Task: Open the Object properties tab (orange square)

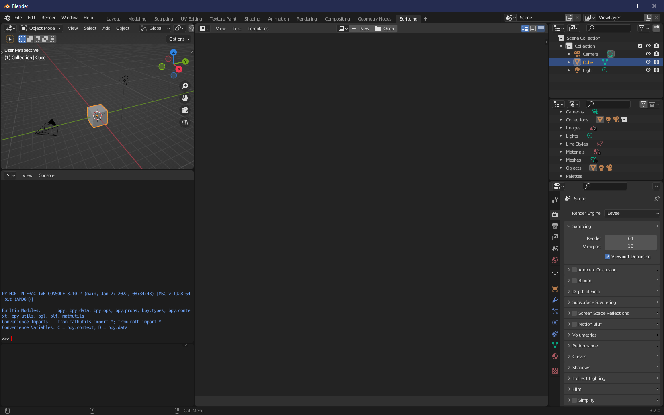Action: pos(555,289)
